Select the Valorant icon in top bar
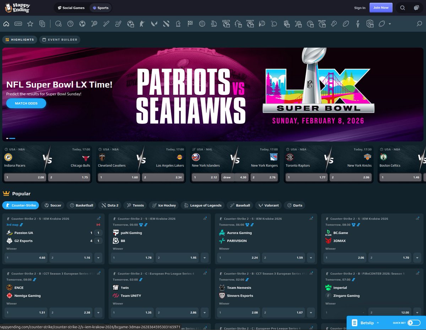Screen dimensions: 426x330 (x=154, y=24)
